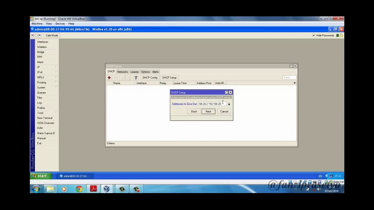This screenshot has height=210, width=374.
Task: Open Google Chrome from the taskbar
Action: [x=79, y=189]
